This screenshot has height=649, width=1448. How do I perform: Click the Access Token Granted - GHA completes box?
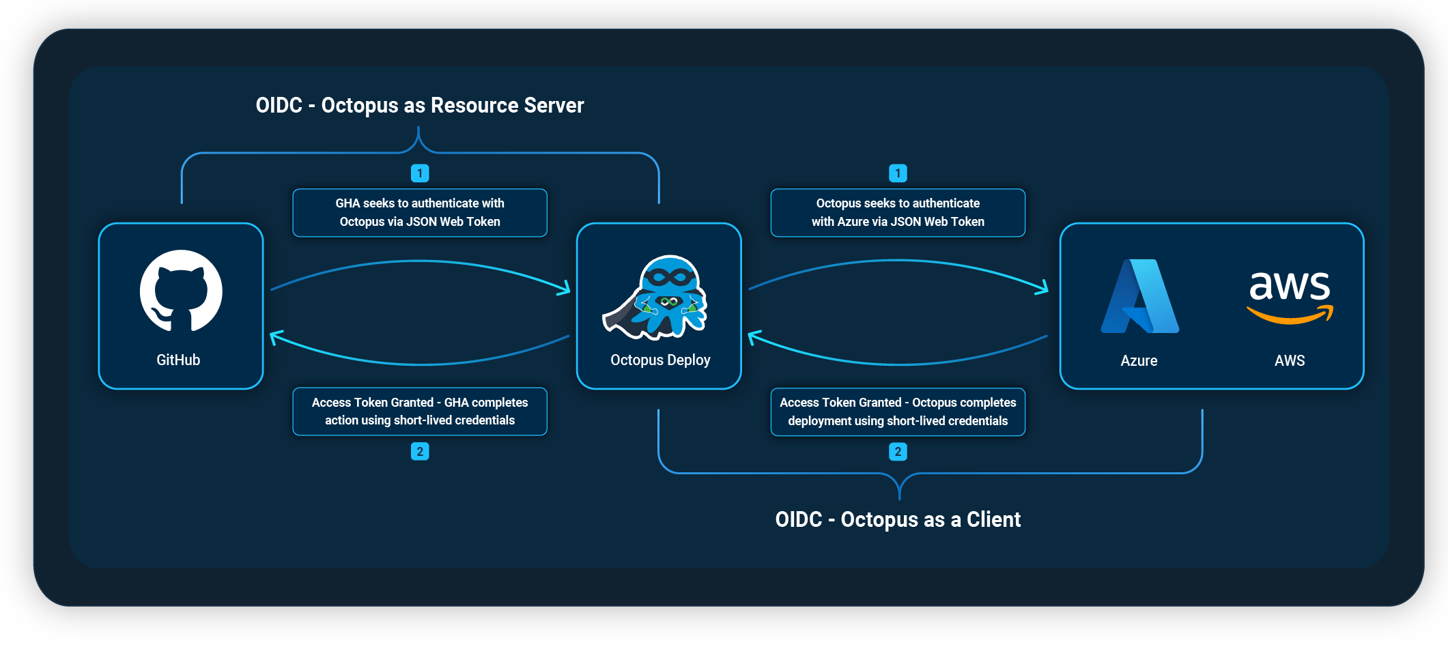coord(419,412)
